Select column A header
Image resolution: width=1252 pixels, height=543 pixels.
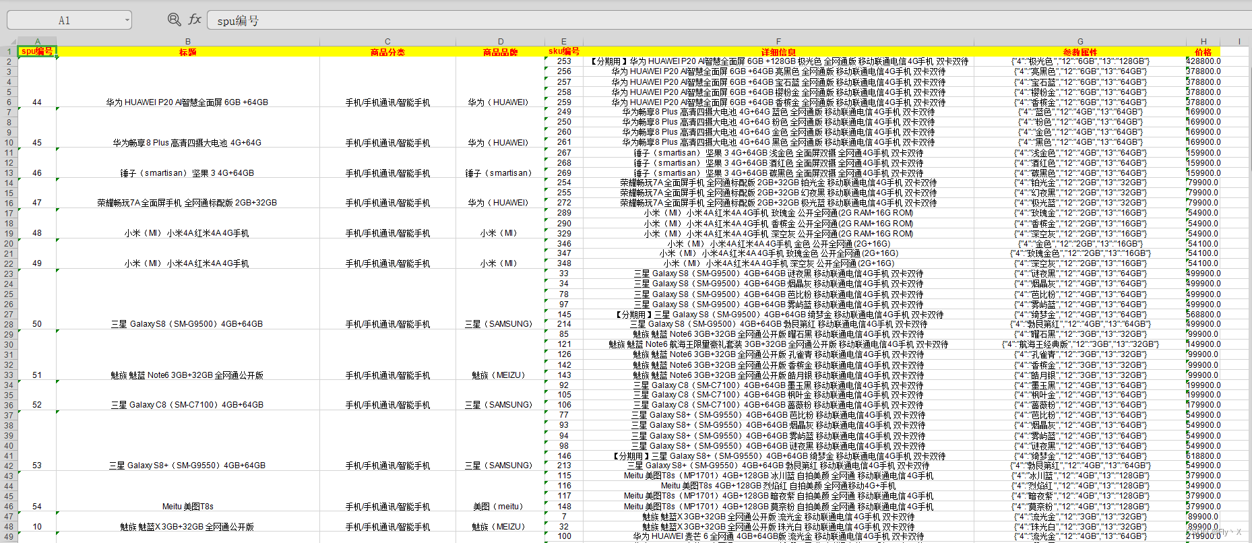37,41
